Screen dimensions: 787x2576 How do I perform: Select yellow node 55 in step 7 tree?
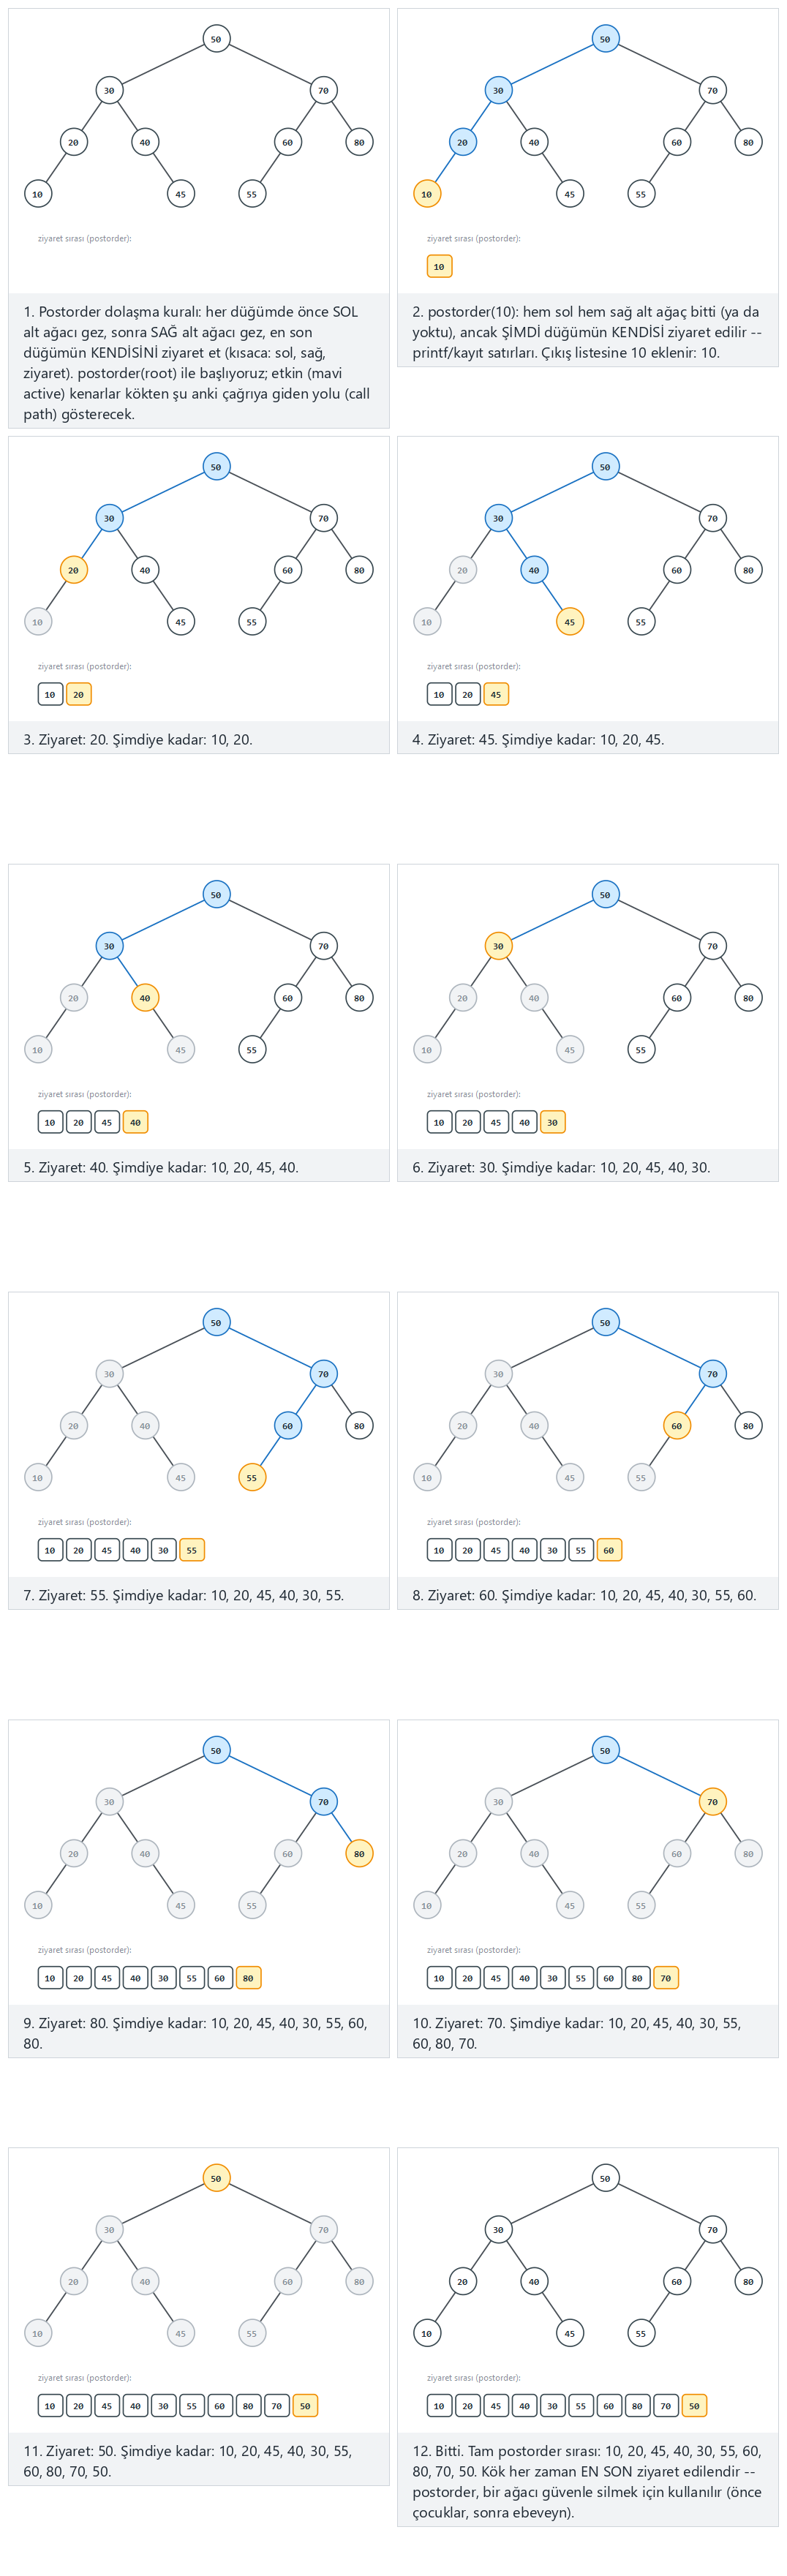[x=252, y=1478]
